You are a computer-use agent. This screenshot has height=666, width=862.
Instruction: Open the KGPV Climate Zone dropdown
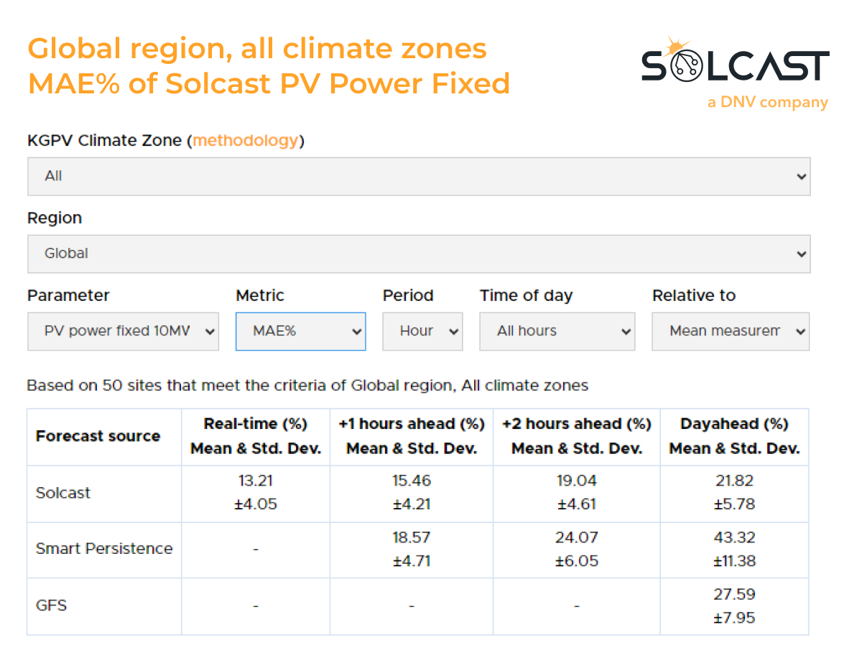[419, 176]
